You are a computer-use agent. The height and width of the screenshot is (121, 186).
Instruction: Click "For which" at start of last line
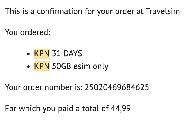[21, 108]
